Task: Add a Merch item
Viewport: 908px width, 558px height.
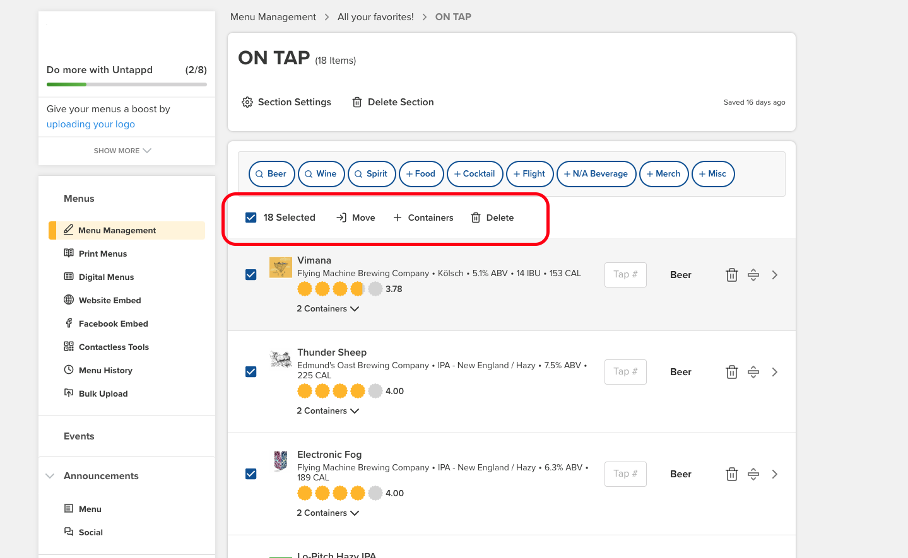Action: coord(664,174)
